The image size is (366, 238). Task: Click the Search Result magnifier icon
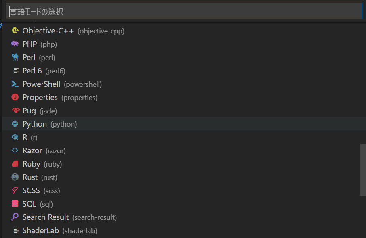(x=15, y=217)
